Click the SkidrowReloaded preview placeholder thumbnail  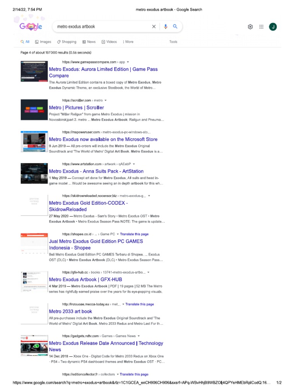click(34, 205)
